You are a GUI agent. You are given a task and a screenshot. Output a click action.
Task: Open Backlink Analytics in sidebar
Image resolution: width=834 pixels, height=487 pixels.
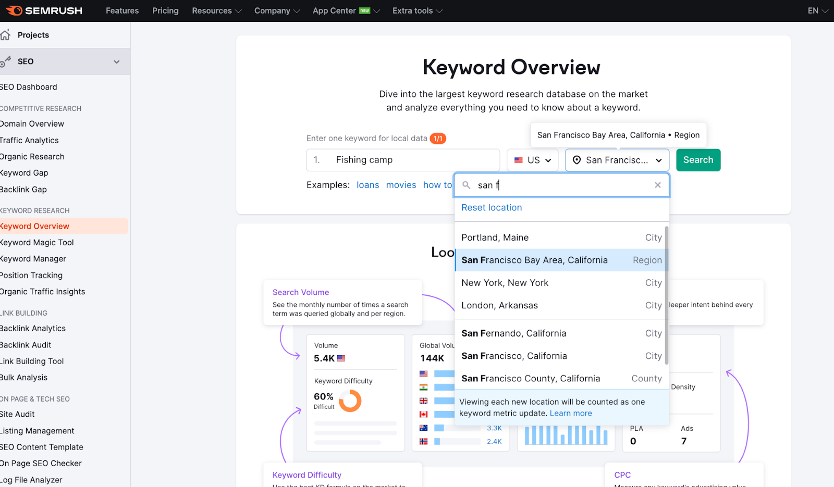click(x=33, y=328)
